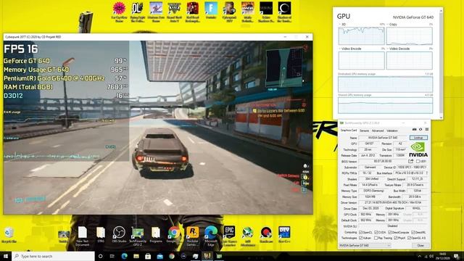Click BIOS version share/export icon in GPU-Z
The image size is (464, 261).
point(411,161)
